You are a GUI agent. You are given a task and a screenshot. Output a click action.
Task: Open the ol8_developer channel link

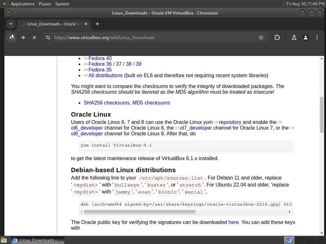87,134
